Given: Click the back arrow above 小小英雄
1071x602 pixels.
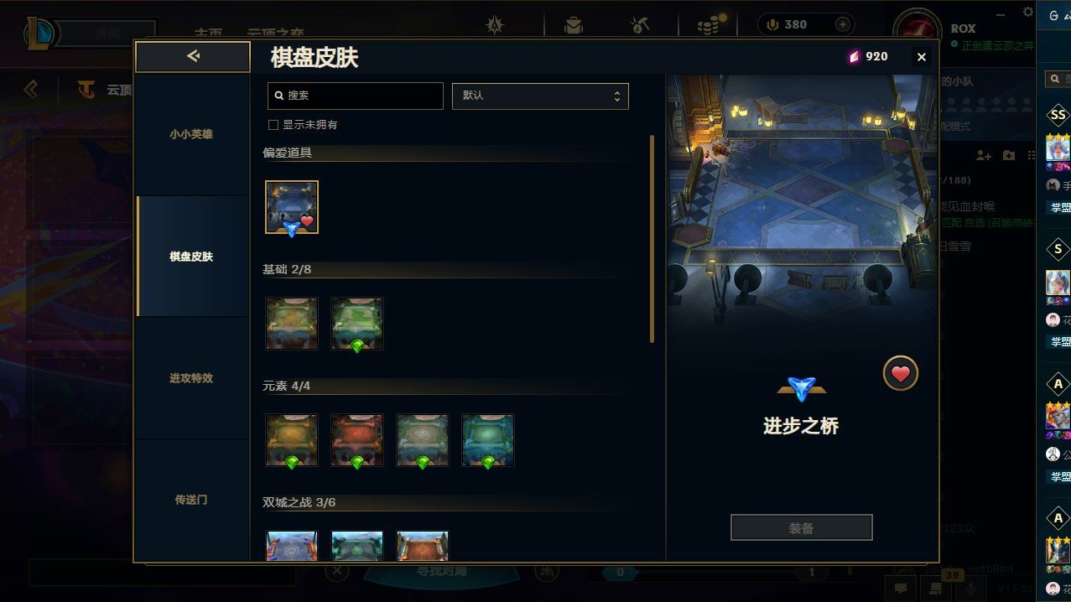Looking at the screenshot, I should coord(193,56).
